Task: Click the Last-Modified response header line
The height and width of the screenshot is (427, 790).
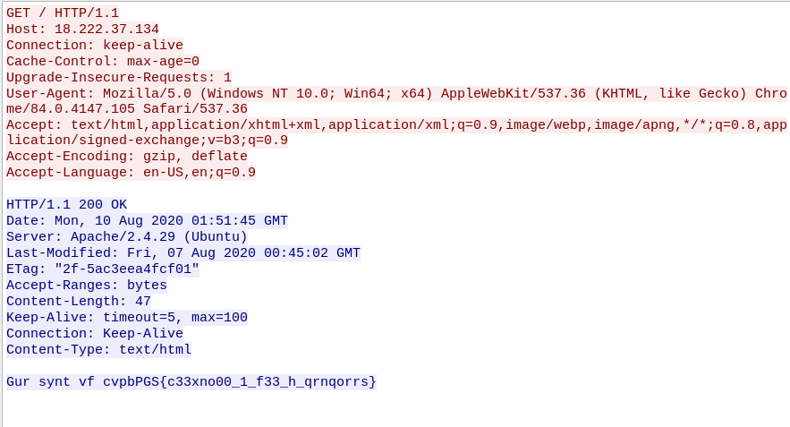Action: 183,252
